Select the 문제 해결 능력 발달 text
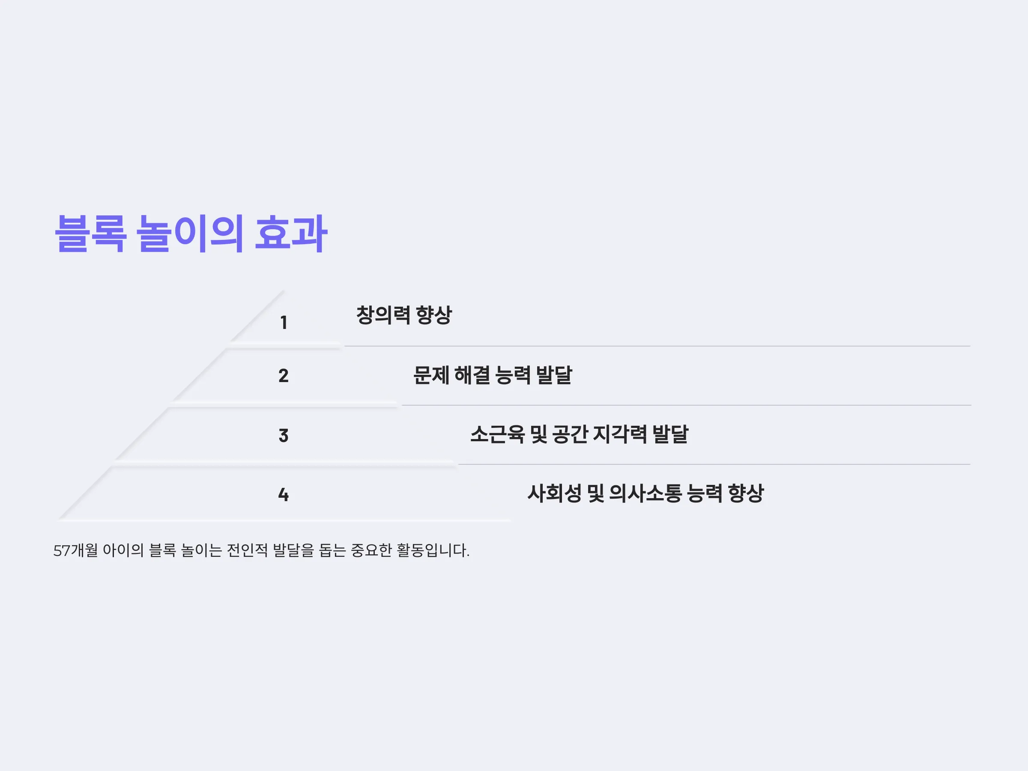 (x=493, y=375)
